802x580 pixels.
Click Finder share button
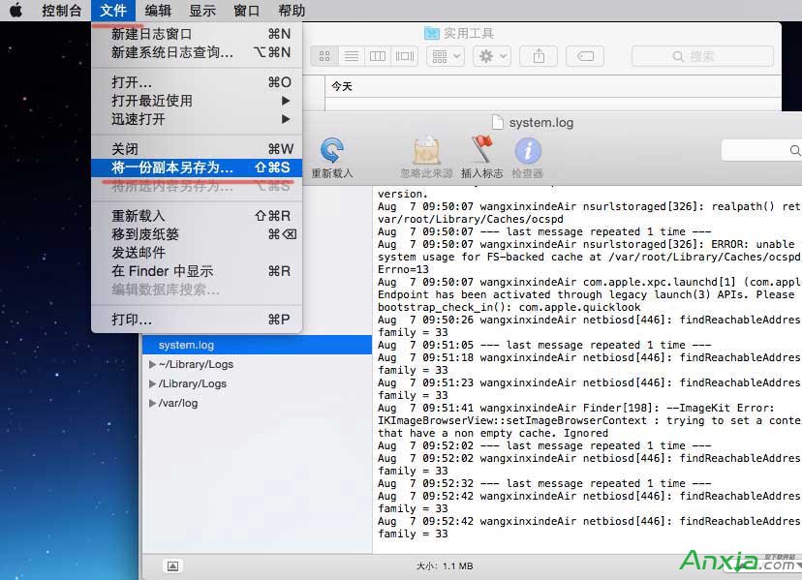tap(539, 56)
